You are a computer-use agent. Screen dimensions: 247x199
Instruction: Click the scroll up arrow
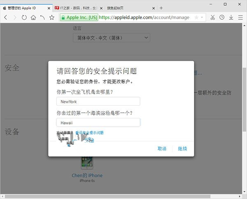pyautogui.click(x=245, y=25)
